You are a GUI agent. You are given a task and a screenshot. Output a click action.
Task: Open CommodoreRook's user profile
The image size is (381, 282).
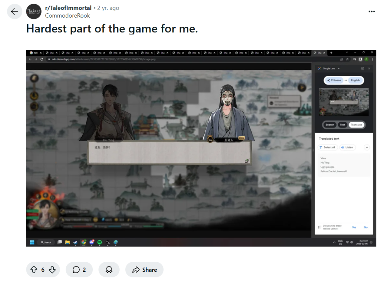[x=67, y=16]
